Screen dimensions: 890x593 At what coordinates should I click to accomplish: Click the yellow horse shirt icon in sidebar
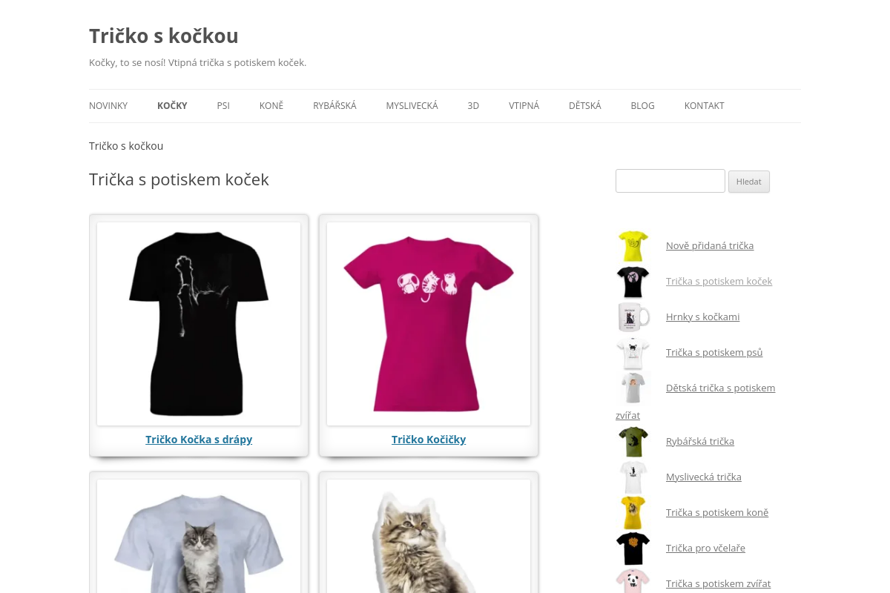coord(633,512)
